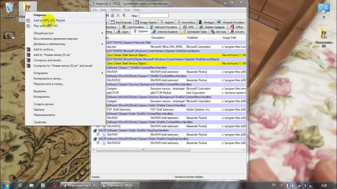Viewport: 337px width, 189px height.
Task: Open the User menu in Autoruns
Action: [127, 10]
